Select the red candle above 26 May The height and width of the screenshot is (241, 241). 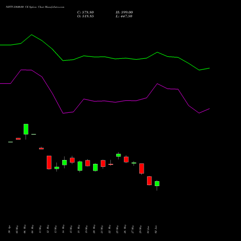point(126,160)
